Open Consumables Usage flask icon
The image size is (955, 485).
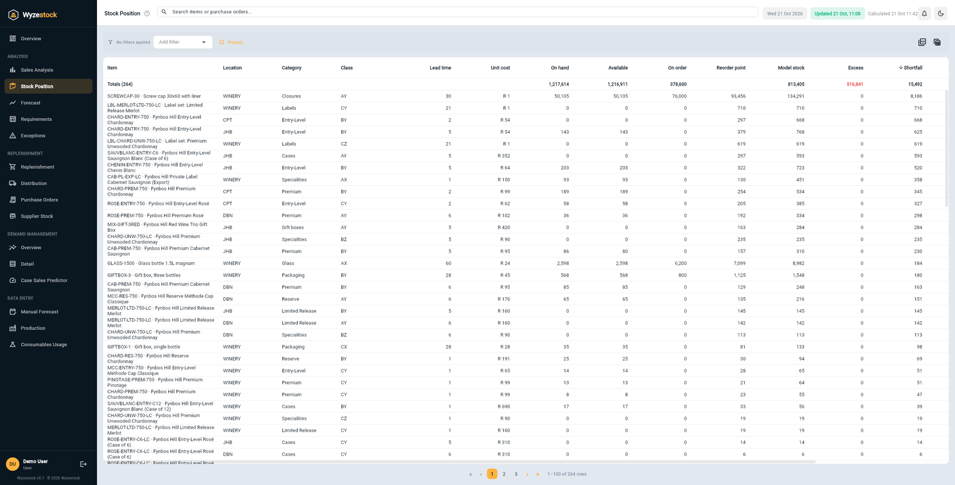point(13,344)
